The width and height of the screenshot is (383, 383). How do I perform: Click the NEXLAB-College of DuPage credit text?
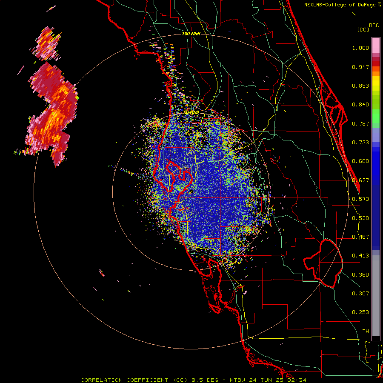pyautogui.click(x=340, y=5)
